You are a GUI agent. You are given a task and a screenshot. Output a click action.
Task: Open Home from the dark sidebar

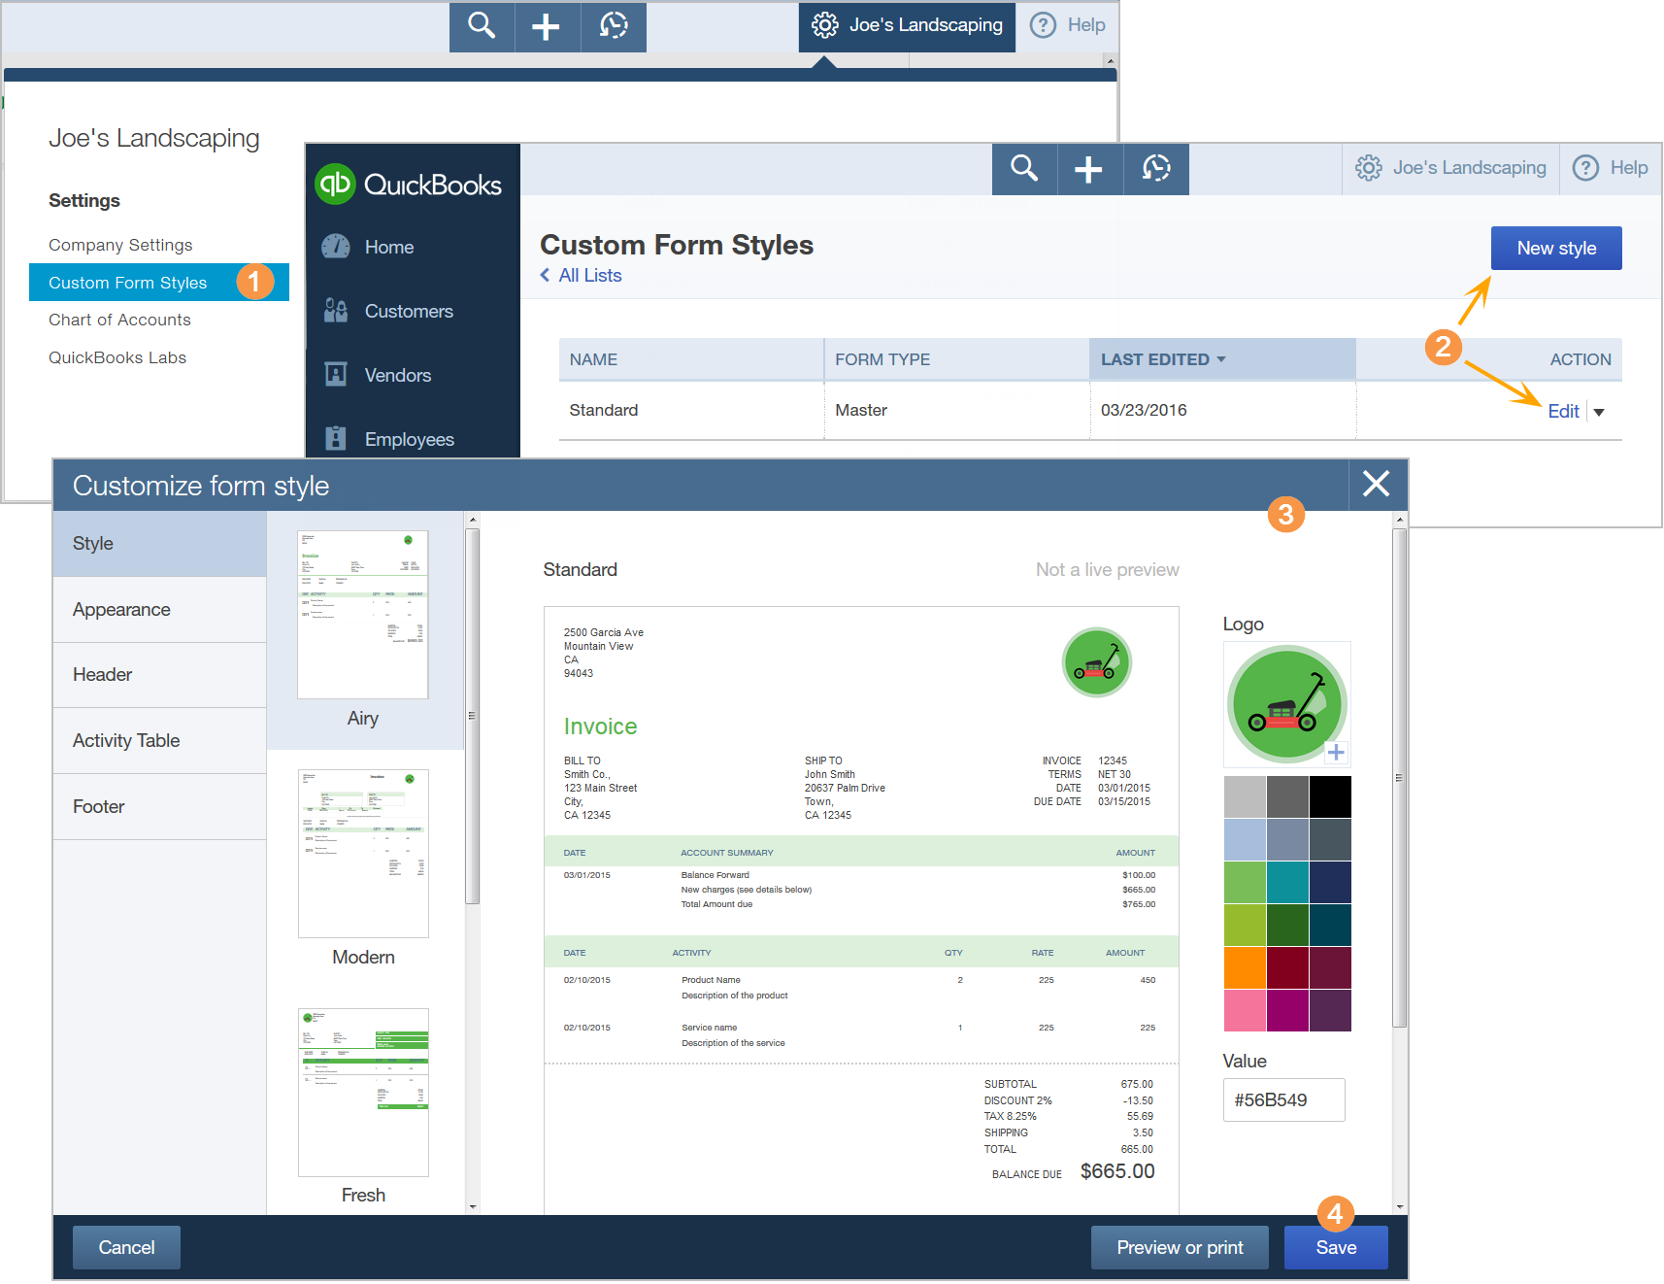[x=388, y=247]
